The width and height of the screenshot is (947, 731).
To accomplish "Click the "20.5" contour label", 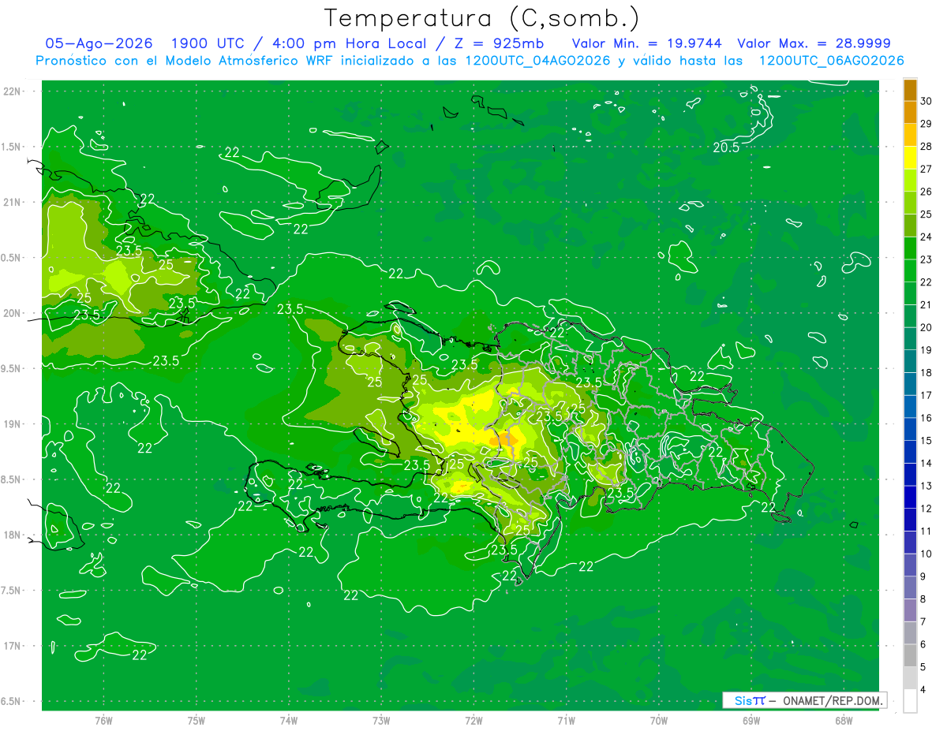I will [x=726, y=147].
